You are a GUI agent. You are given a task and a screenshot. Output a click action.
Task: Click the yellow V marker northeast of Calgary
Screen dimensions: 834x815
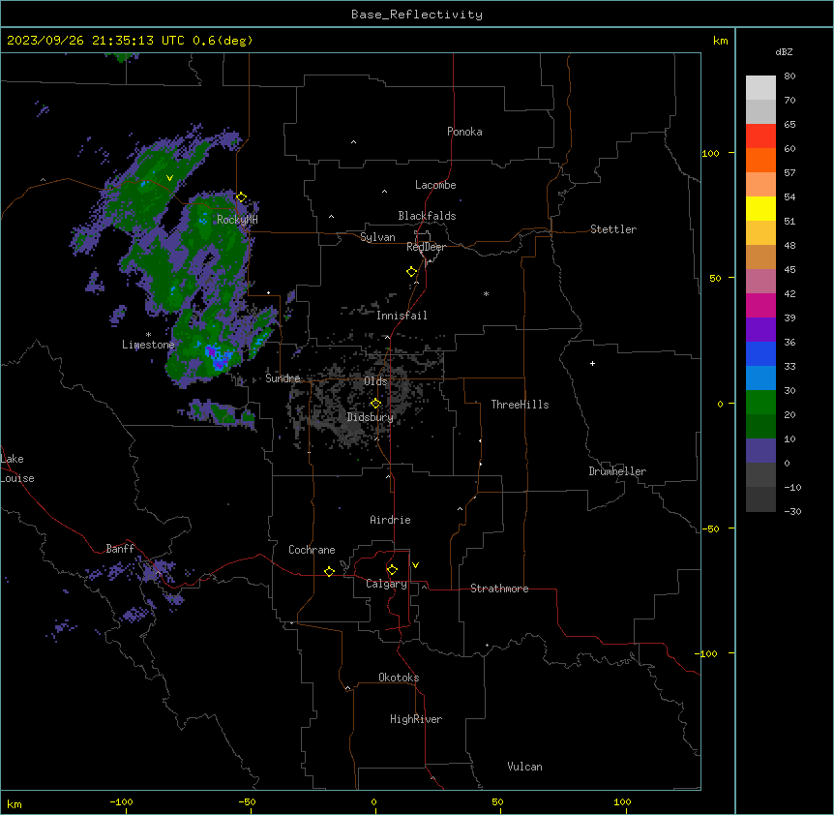[x=415, y=565]
